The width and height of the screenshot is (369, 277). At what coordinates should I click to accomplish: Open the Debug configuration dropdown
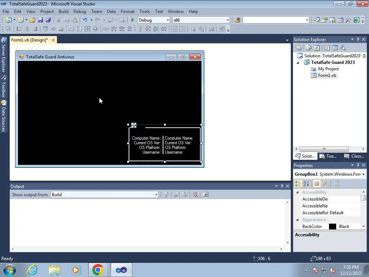(168, 20)
